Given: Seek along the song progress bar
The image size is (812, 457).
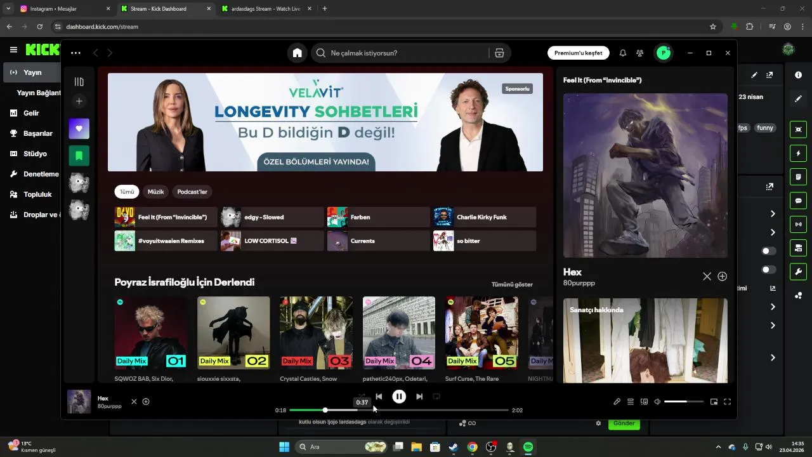Looking at the screenshot, I should 399,411.
